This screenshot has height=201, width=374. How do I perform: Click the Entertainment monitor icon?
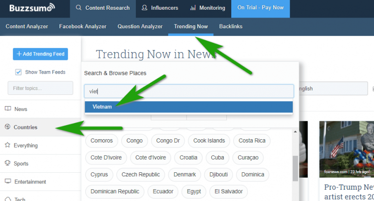pyautogui.click(x=8, y=181)
